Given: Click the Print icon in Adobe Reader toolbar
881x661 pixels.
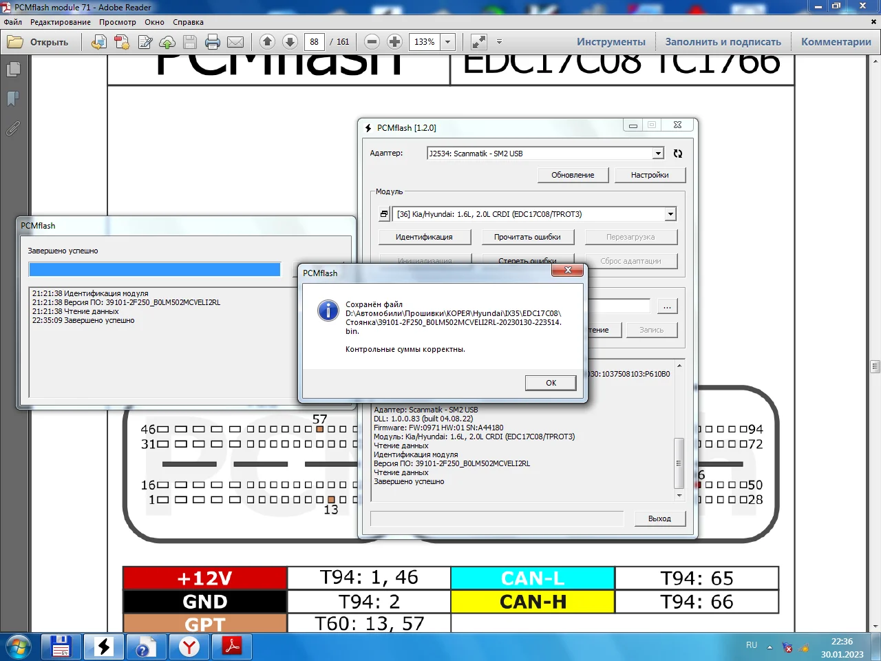Looking at the screenshot, I should pos(213,42).
